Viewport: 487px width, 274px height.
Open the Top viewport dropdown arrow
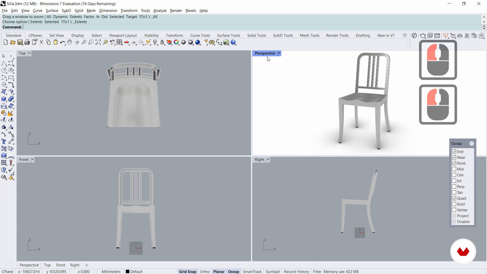[29, 53]
